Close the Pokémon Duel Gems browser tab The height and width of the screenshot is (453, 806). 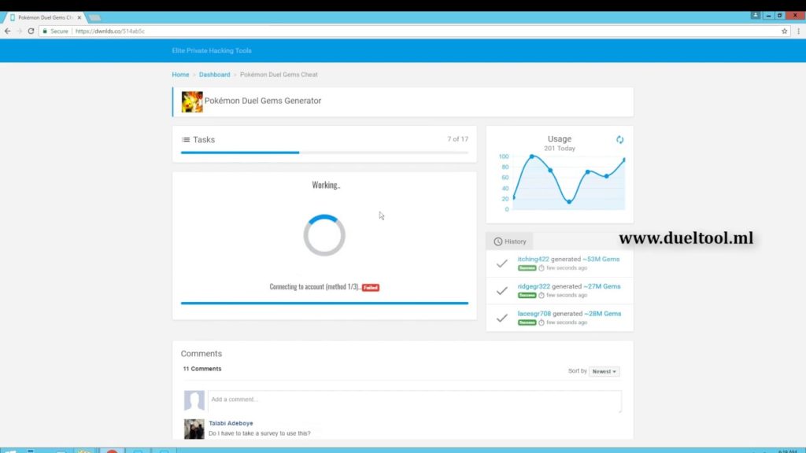pos(79,17)
